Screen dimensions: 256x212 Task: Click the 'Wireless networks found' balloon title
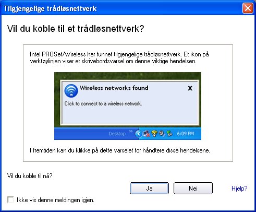point(114,88)
